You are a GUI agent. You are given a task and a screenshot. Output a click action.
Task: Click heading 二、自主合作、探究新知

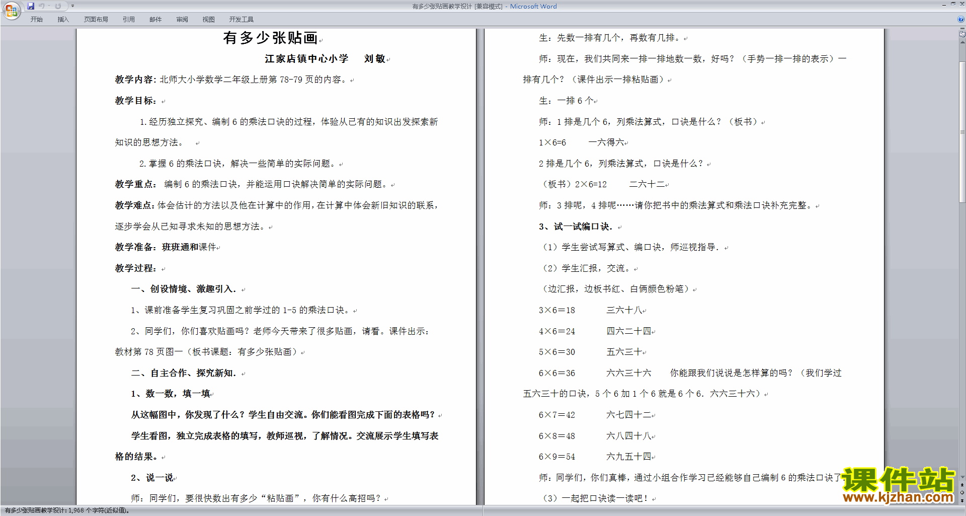(x=184, y=373)
